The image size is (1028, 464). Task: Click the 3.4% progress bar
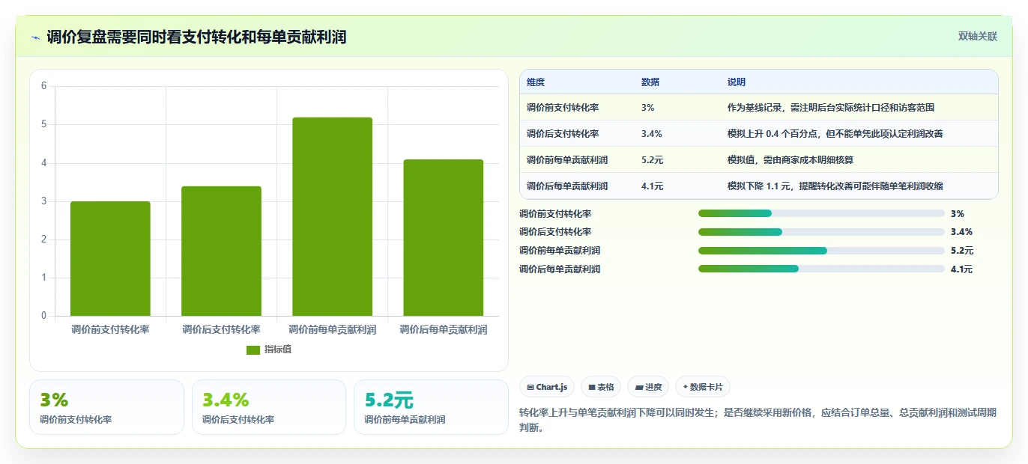pyautogui.click(x=821, y=232)
